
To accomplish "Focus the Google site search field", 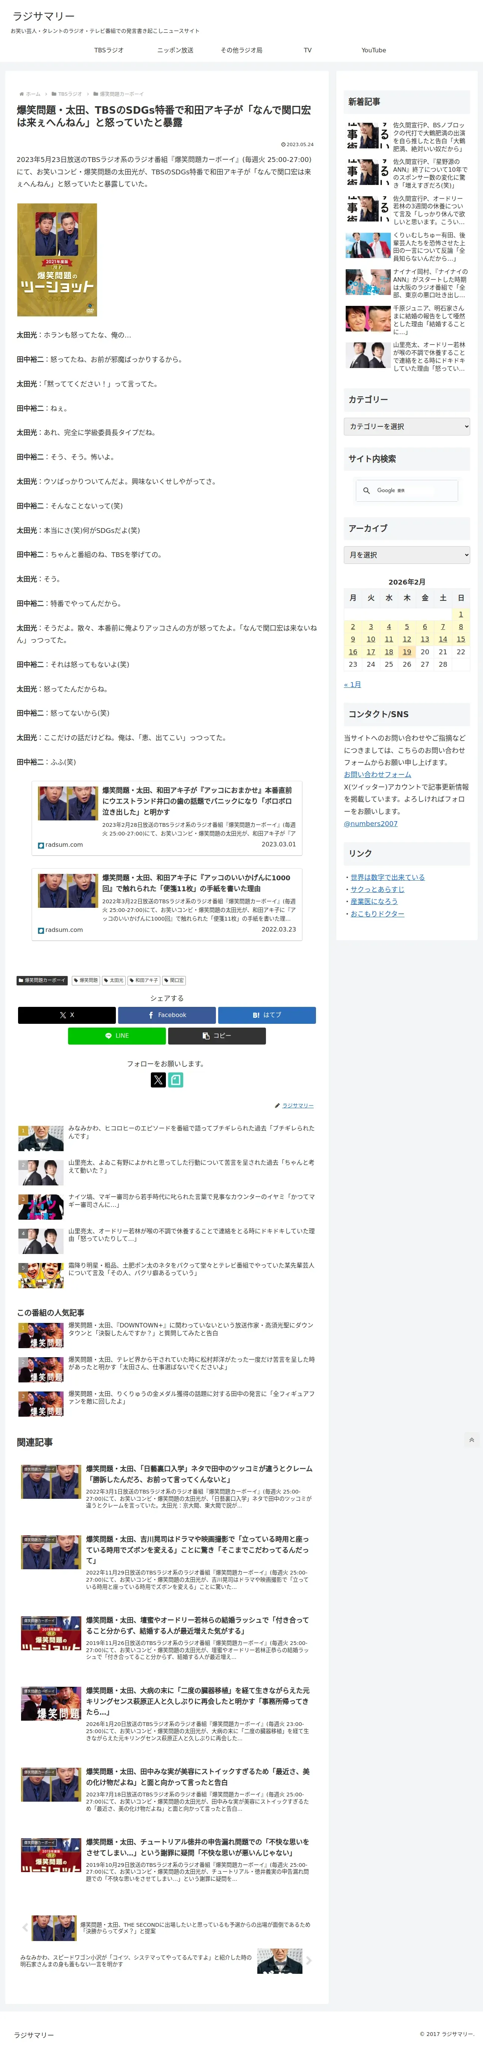I will click(415, 490).
